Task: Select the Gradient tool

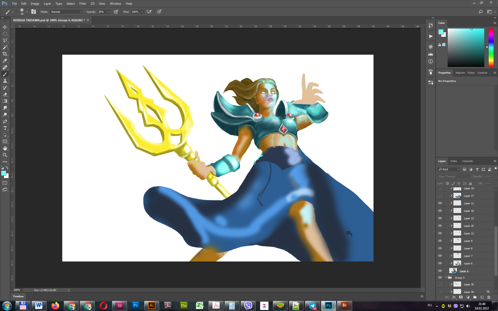Action: (x=5, y=101)
